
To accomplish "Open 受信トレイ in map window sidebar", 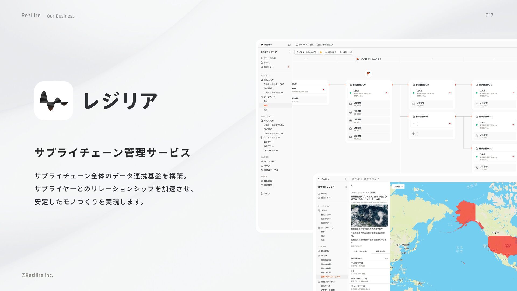I will point(324,198).
